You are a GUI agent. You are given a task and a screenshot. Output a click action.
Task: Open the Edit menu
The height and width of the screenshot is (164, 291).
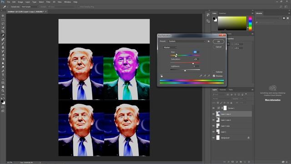[x=14, y=2]
